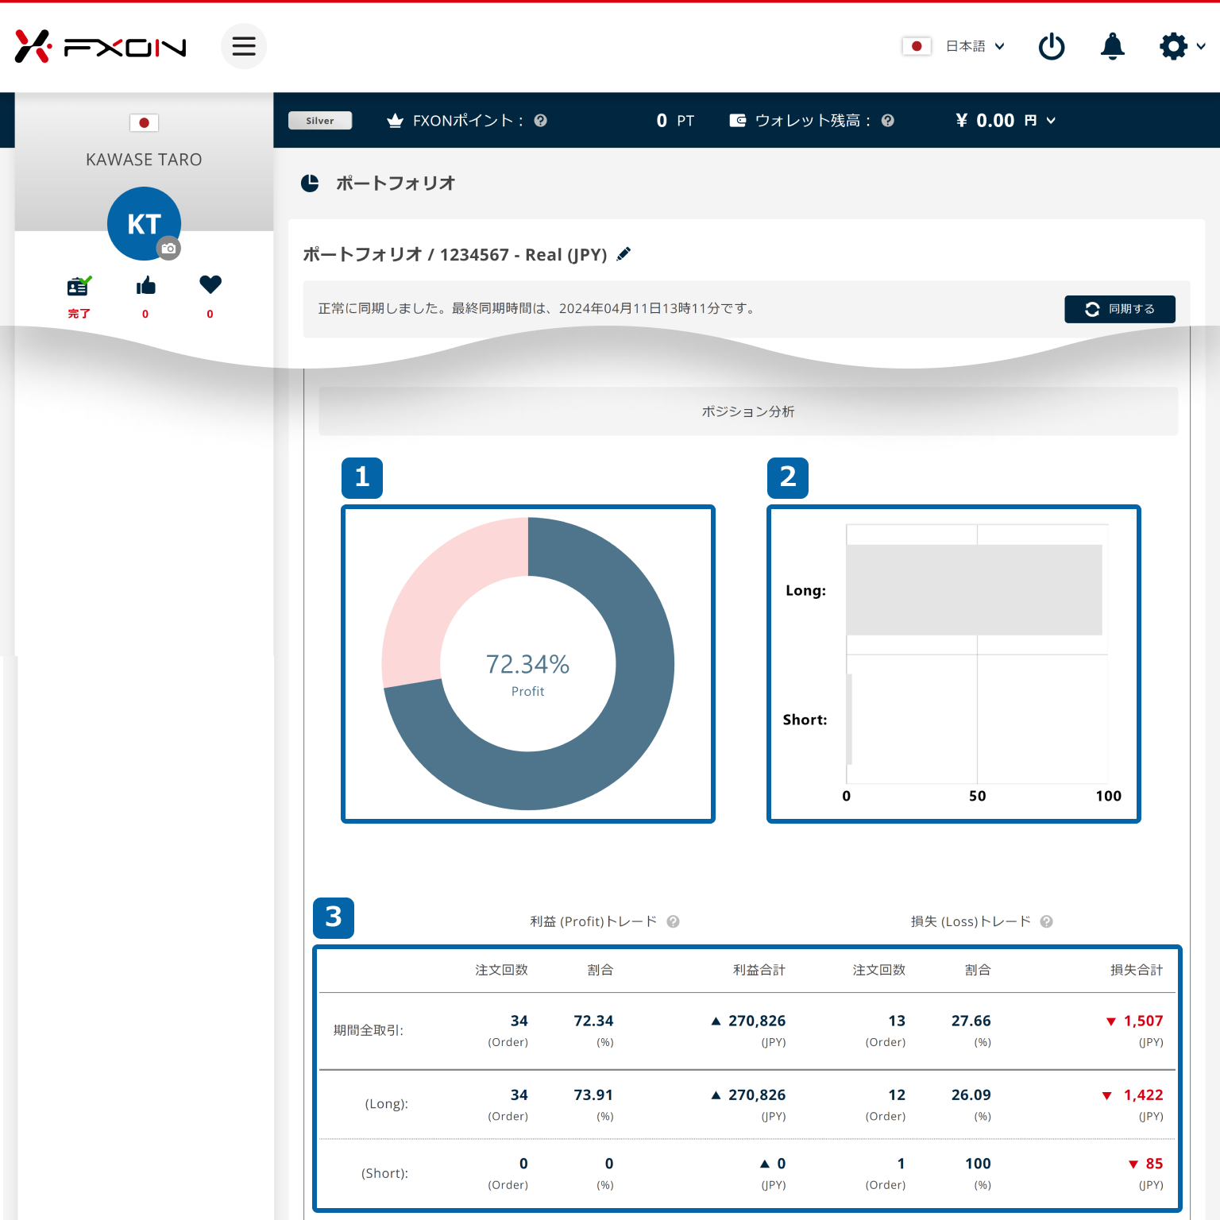Click the 損失合計 column header

click(x=1136, y=970)
